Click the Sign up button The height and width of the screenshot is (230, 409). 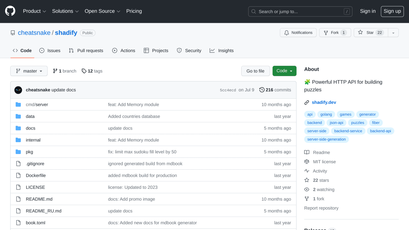(x=392, y=11)
